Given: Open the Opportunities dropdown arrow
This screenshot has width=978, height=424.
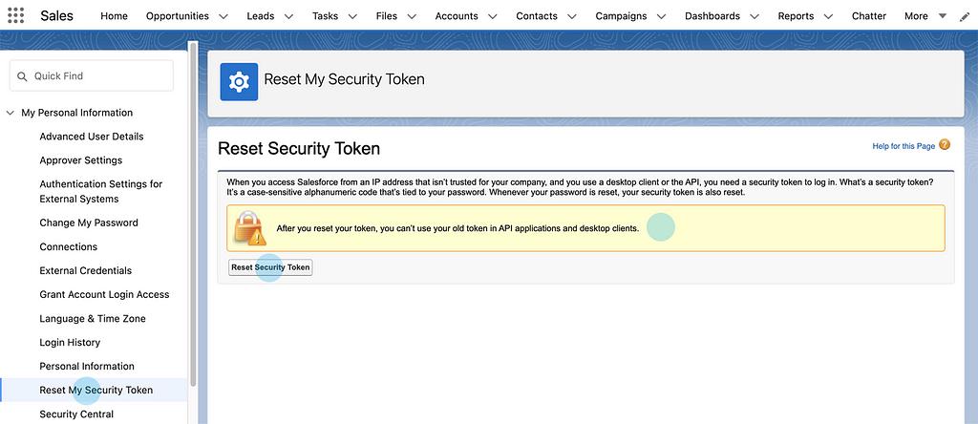Looking at the screenshot, I should [x=223, y=16].
